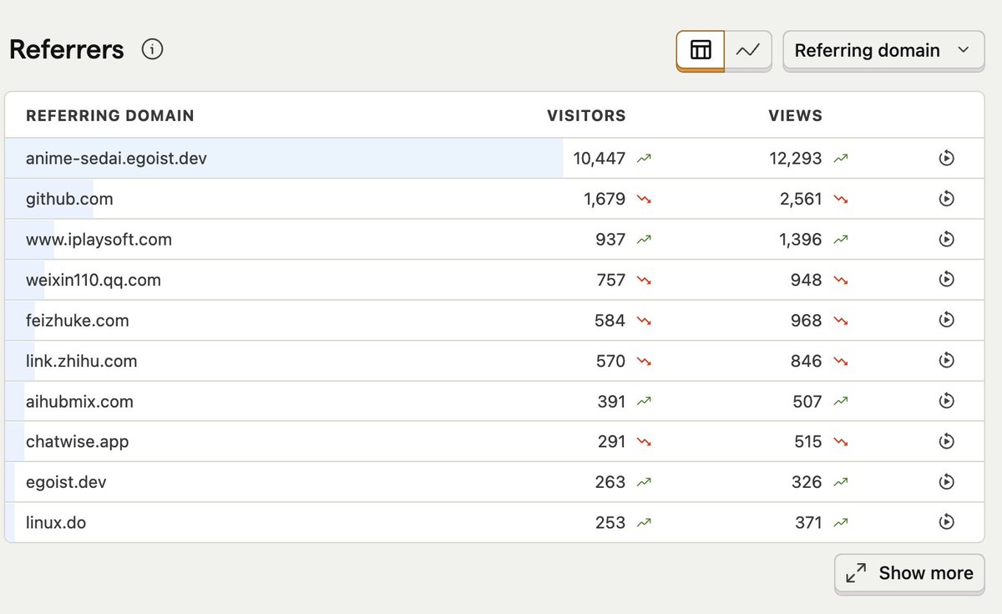Viewport: 1002px width, 614px height.
Task: Click the 515 views value
Action: tap(808, 441)
